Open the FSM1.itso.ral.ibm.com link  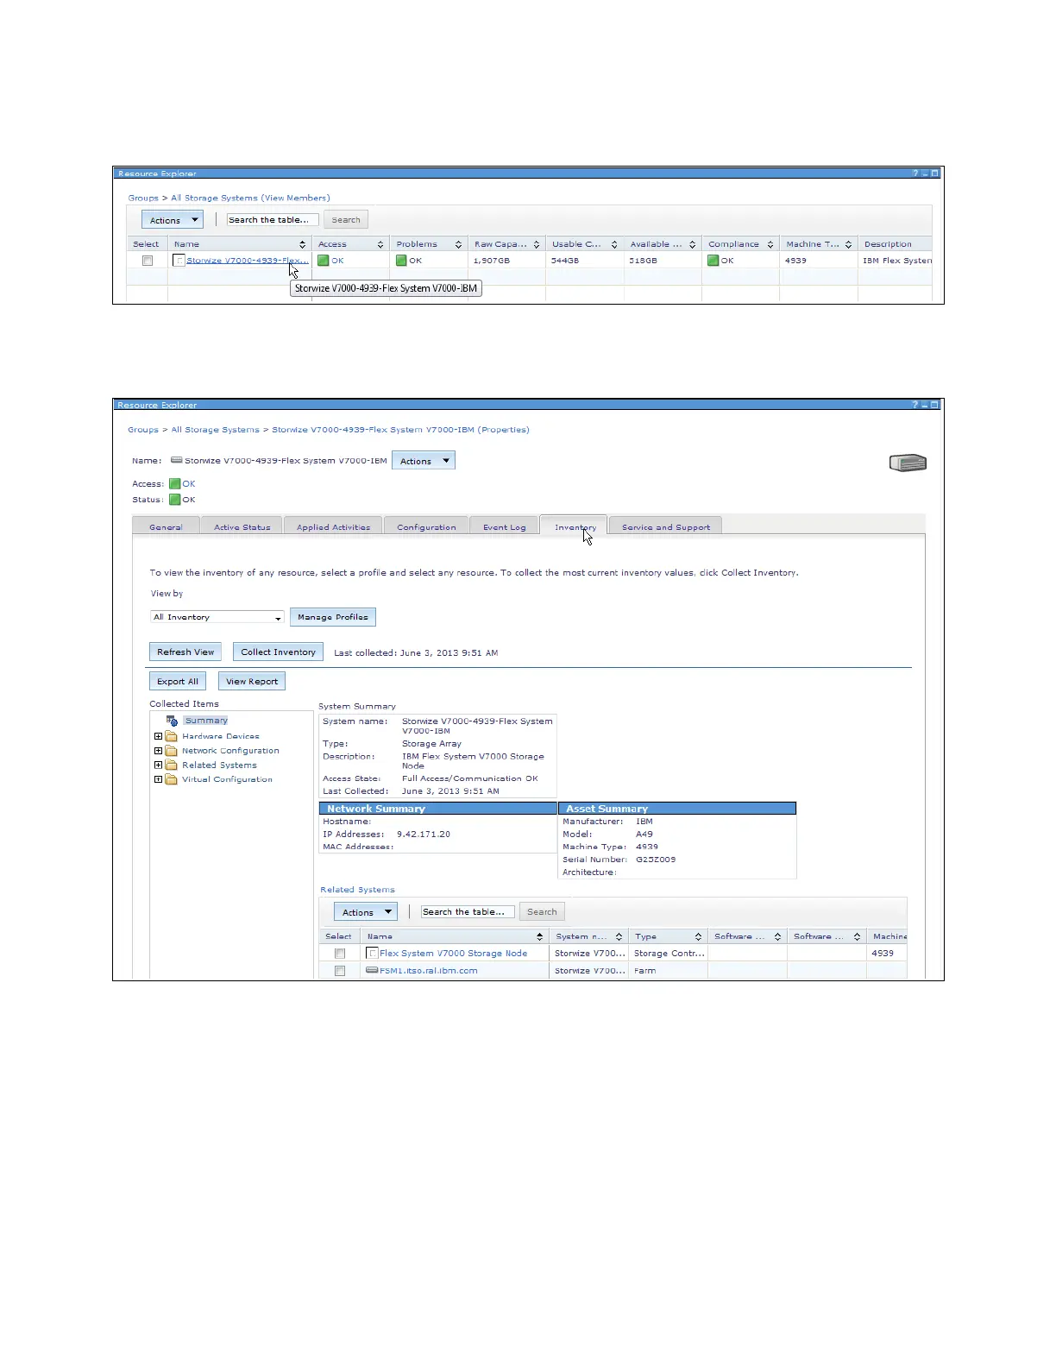(x=429, y=971)
